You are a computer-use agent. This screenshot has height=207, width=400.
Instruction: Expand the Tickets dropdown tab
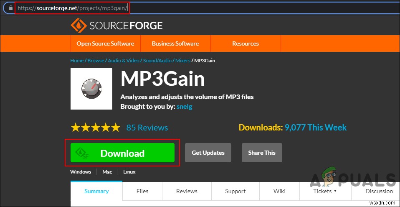tap(325, 191)
